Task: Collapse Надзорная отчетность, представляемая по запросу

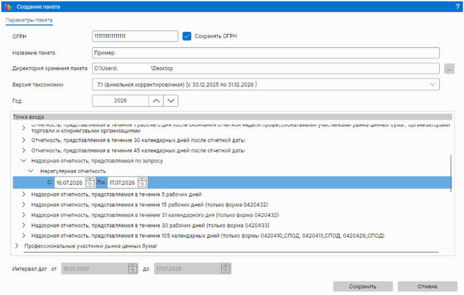Action: point(24,160)
